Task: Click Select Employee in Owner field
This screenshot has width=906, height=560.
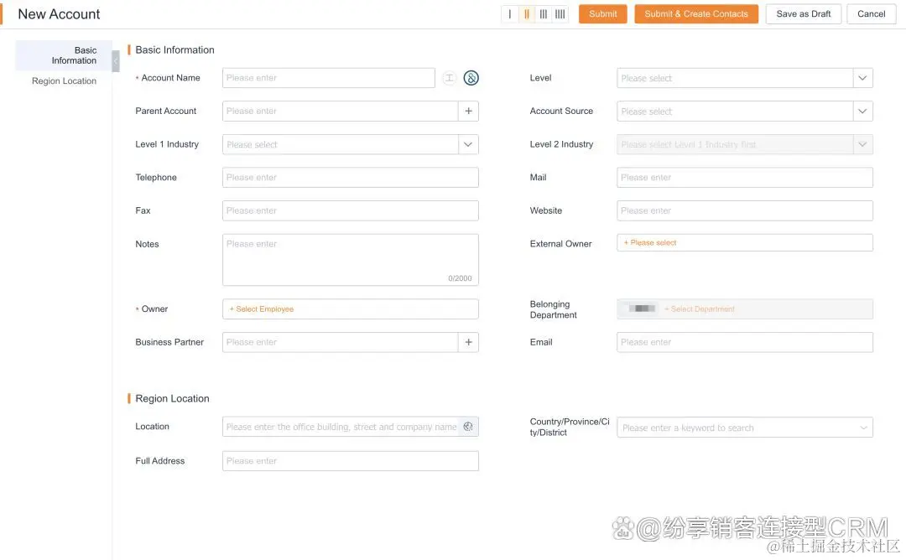Action: 262,309
